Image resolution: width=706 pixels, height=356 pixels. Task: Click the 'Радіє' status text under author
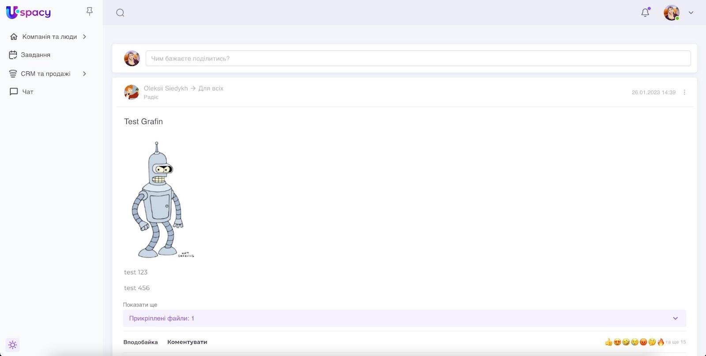[151, 97]
